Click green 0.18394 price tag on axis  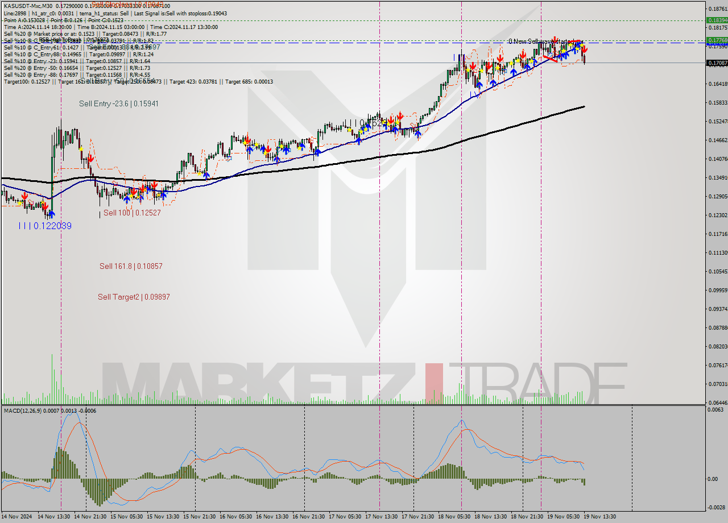coord(717,20)
